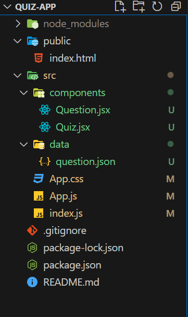
Task: Refresh the explorer tree
Action: click(157, 6)
